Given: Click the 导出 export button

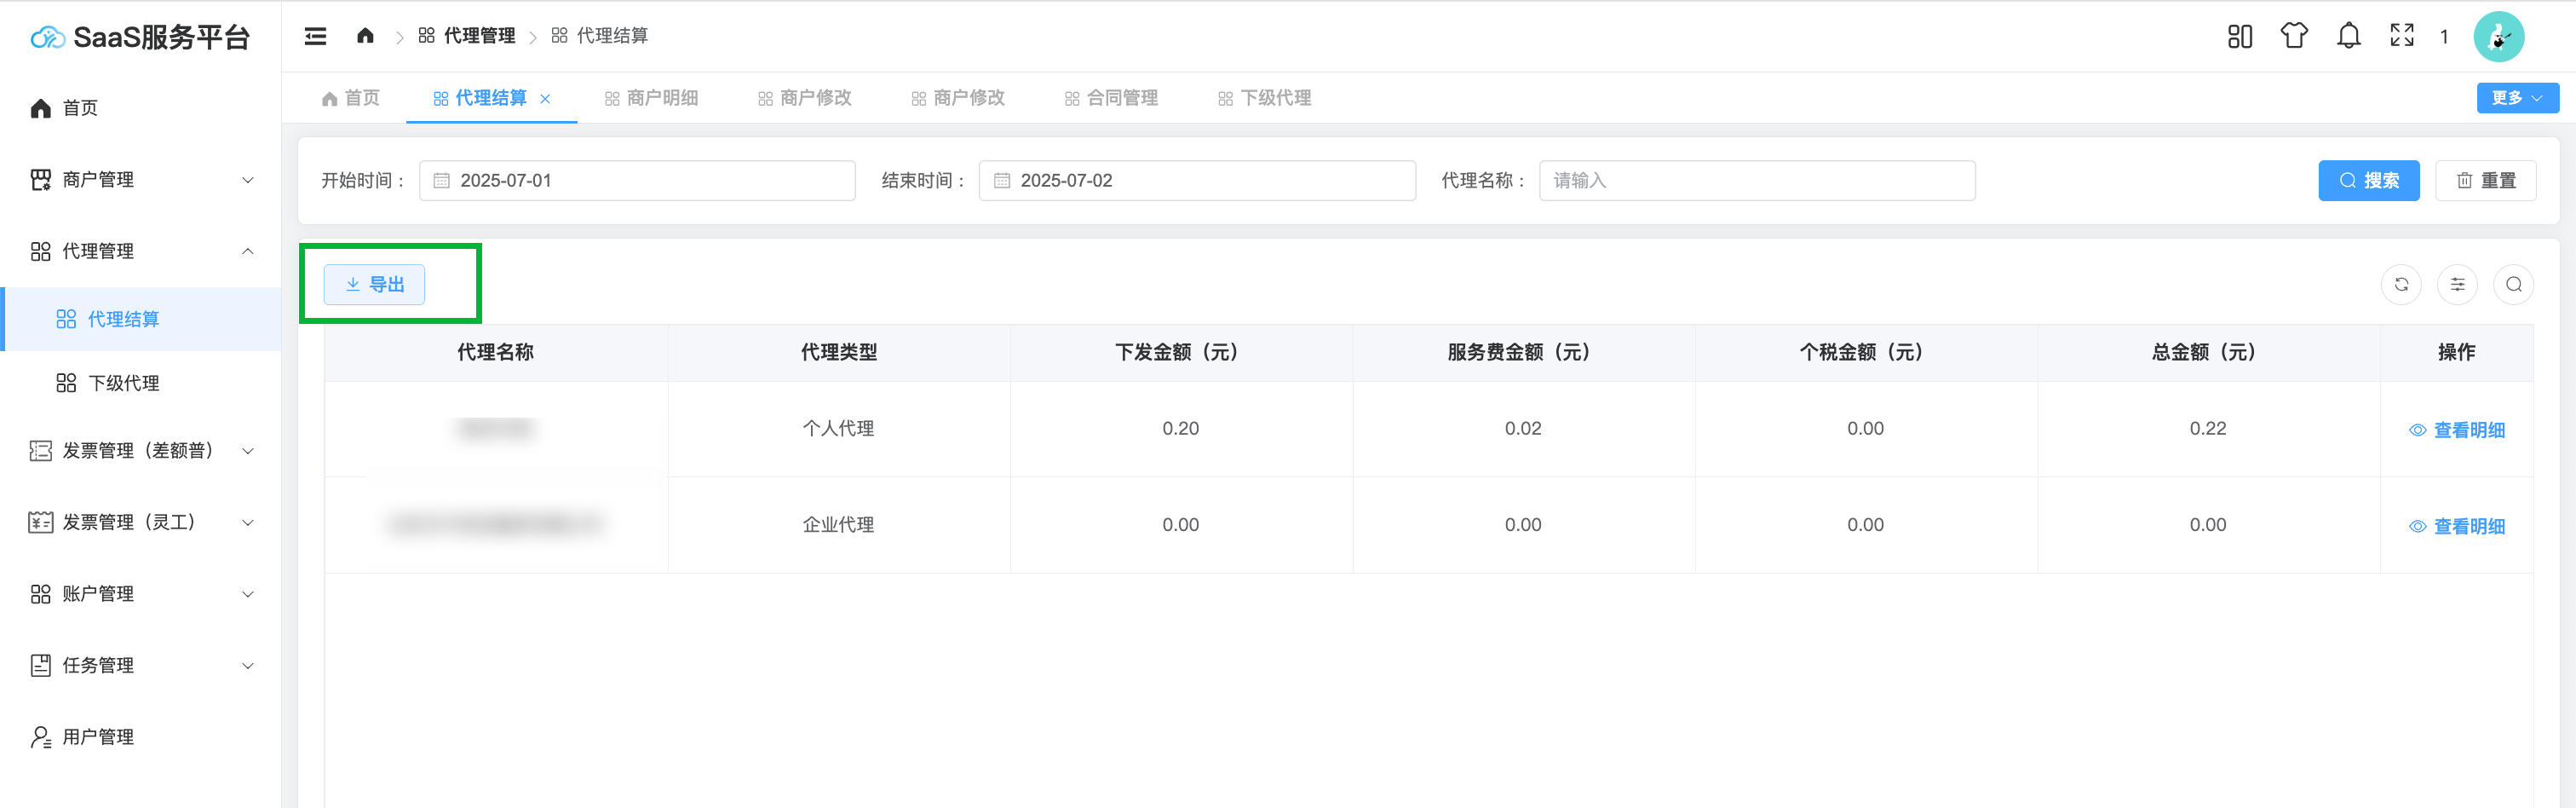Looking at the screenshot, I should click(374, 285).
